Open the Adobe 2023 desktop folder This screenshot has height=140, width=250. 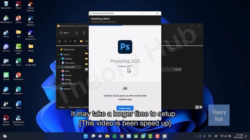pyautogui.click(x=31, y=62)
